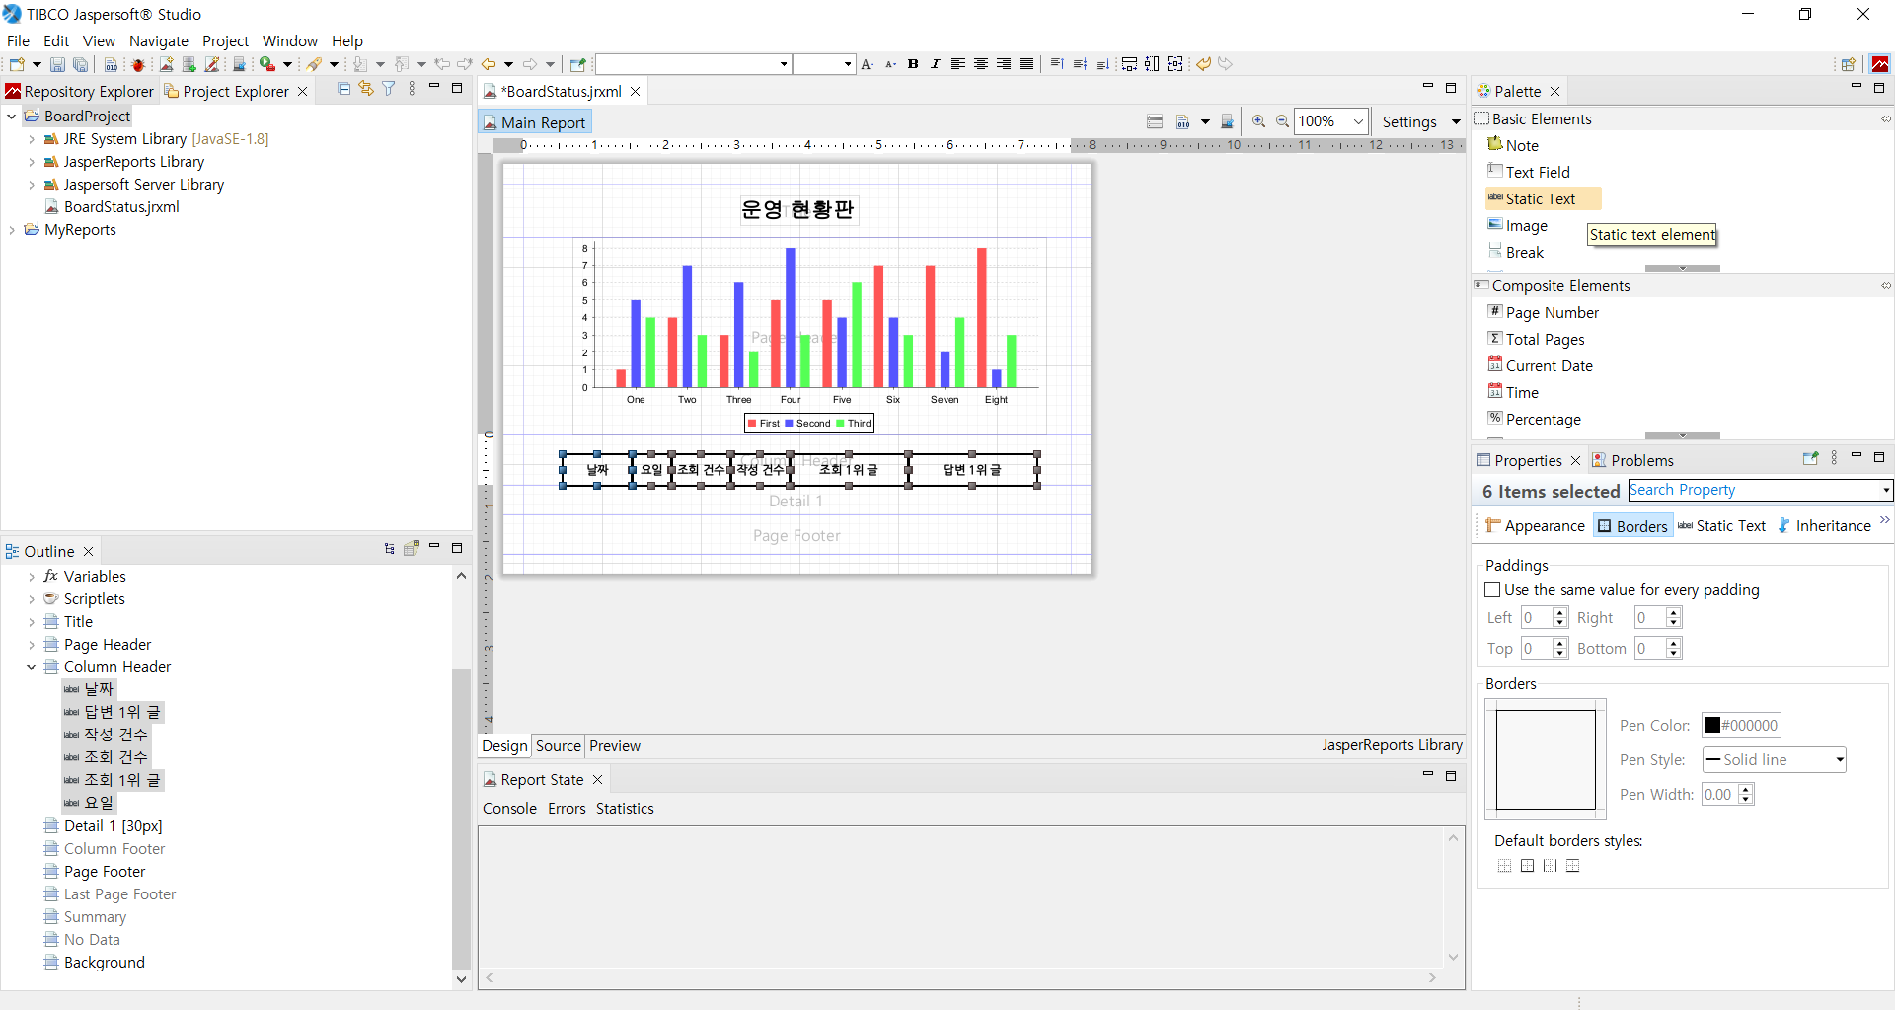Collapse all in Repository Explorer toolbar
1895x1010 pixels.
[x=343, y=89]
